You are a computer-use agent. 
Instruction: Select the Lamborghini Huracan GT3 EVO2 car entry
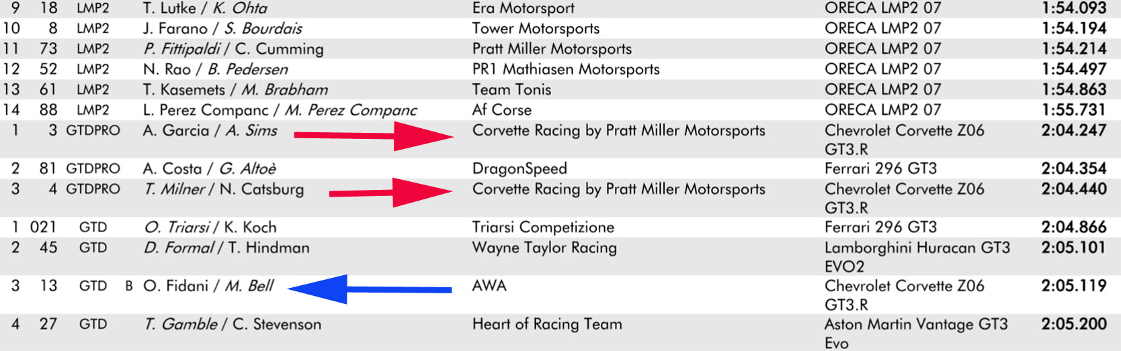[917, 256]
